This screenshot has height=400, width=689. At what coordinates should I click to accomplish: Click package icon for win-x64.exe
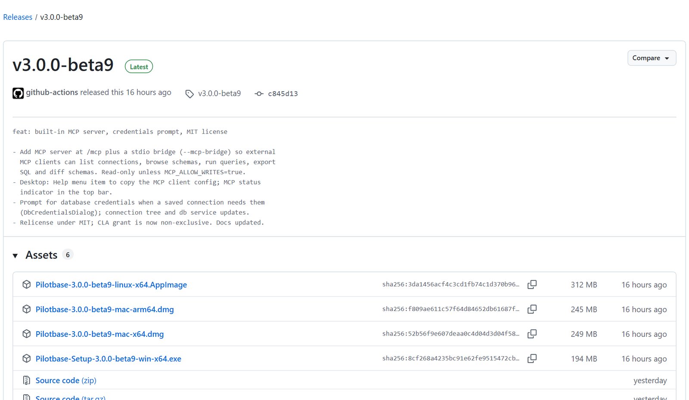pyautogui.click(x=27, y=358)
